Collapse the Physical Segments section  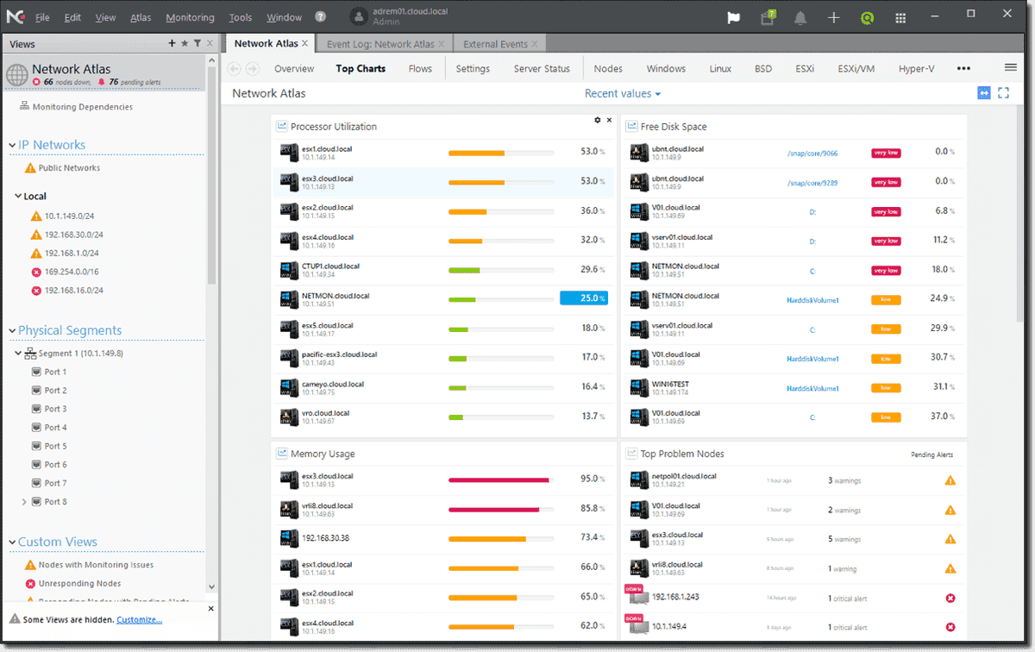point(12,331)
